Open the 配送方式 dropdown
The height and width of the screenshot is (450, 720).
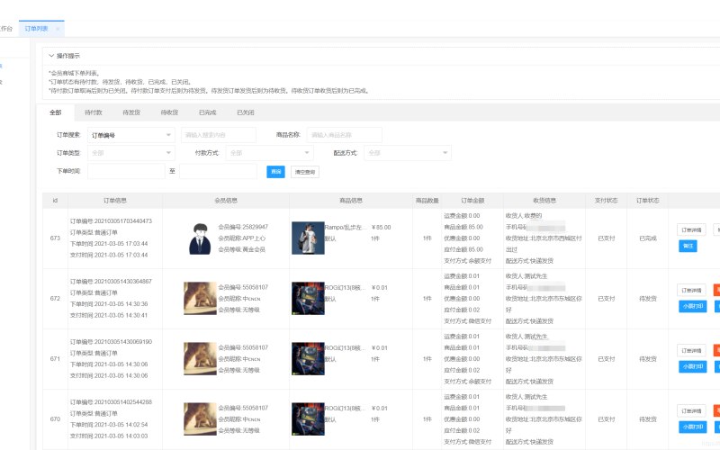coord(408,153)
